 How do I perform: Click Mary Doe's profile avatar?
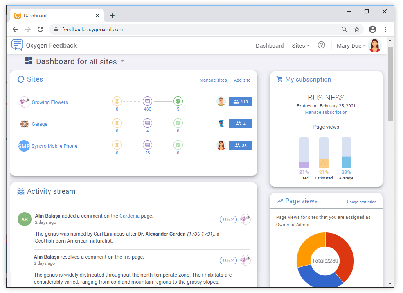pos(375,45)
